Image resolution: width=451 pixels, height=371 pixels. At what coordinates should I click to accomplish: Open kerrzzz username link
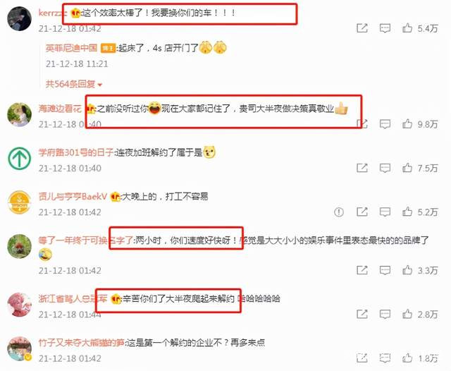click(53, 13)
